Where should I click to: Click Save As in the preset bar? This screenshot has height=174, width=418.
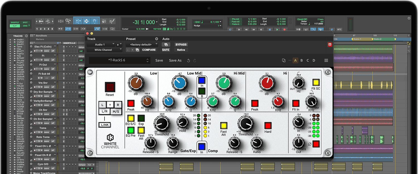pyautogui.click(x=175, y=60)
